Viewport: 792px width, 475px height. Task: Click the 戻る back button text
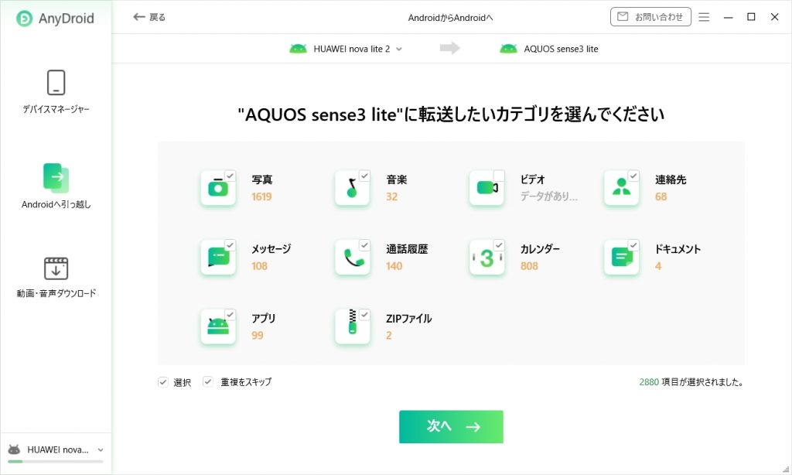point(157,17)
